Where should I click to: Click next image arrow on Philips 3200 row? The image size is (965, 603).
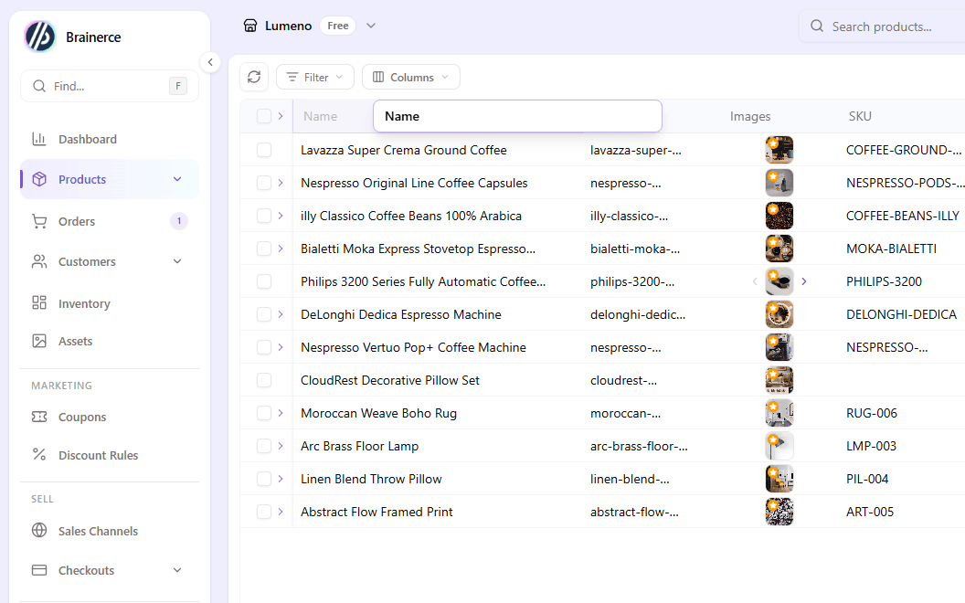804,281
